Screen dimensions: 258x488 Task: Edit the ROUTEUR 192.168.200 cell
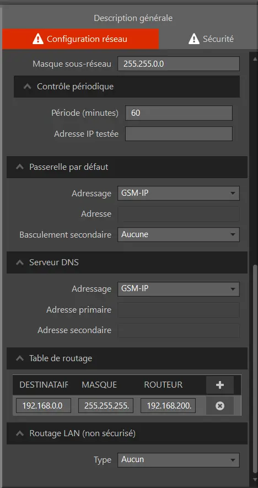pos(168,405)
